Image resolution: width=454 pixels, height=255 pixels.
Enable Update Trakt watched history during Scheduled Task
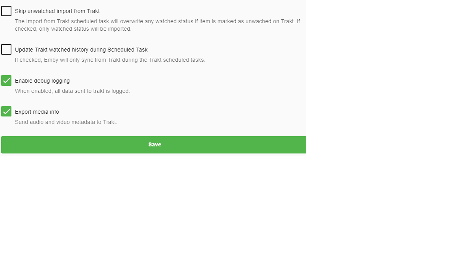(6, 50)
